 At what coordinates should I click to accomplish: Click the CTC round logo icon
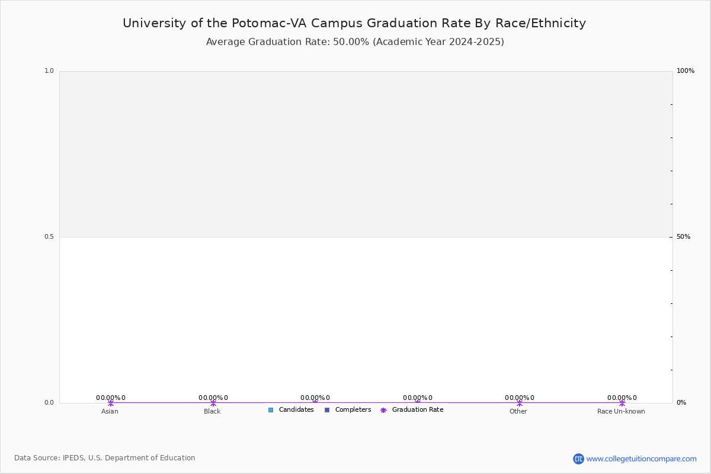(578, 459)
